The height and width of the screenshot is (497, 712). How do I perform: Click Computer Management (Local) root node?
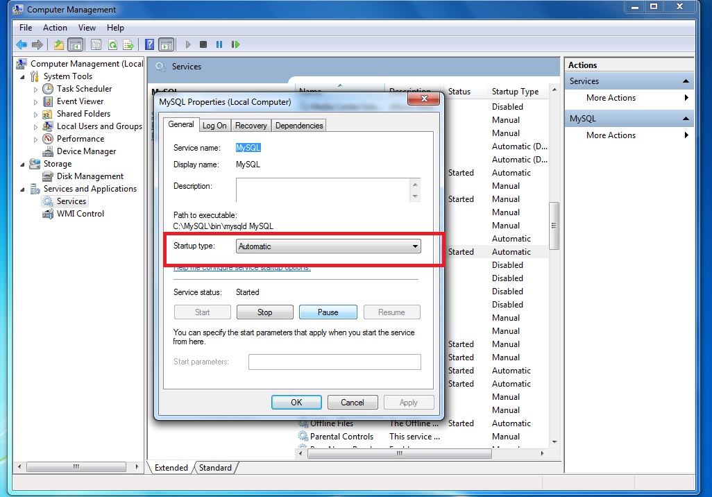tap(87, 64)
